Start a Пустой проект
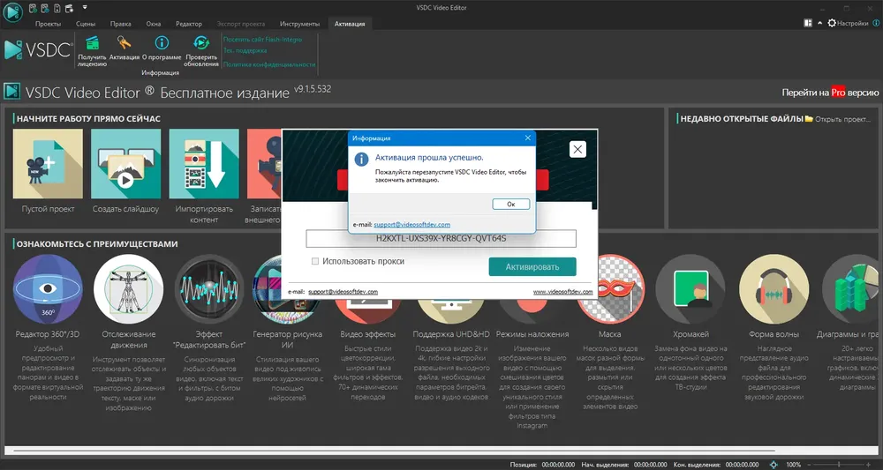The width and height of the screenshot is (883, 470). [48, 164]
